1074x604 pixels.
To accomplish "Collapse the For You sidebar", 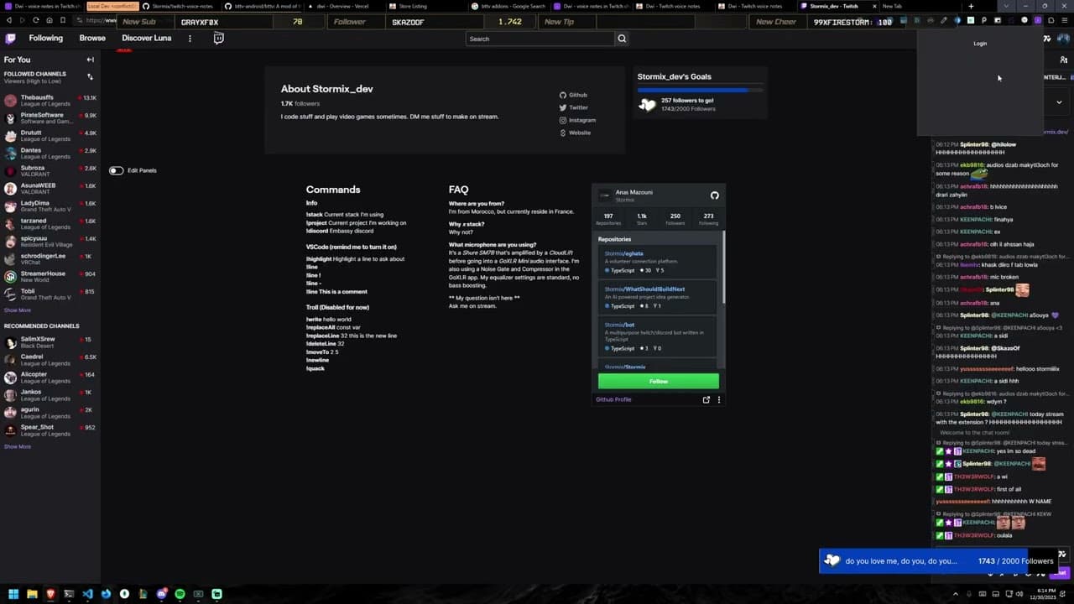I will [90, 60].
